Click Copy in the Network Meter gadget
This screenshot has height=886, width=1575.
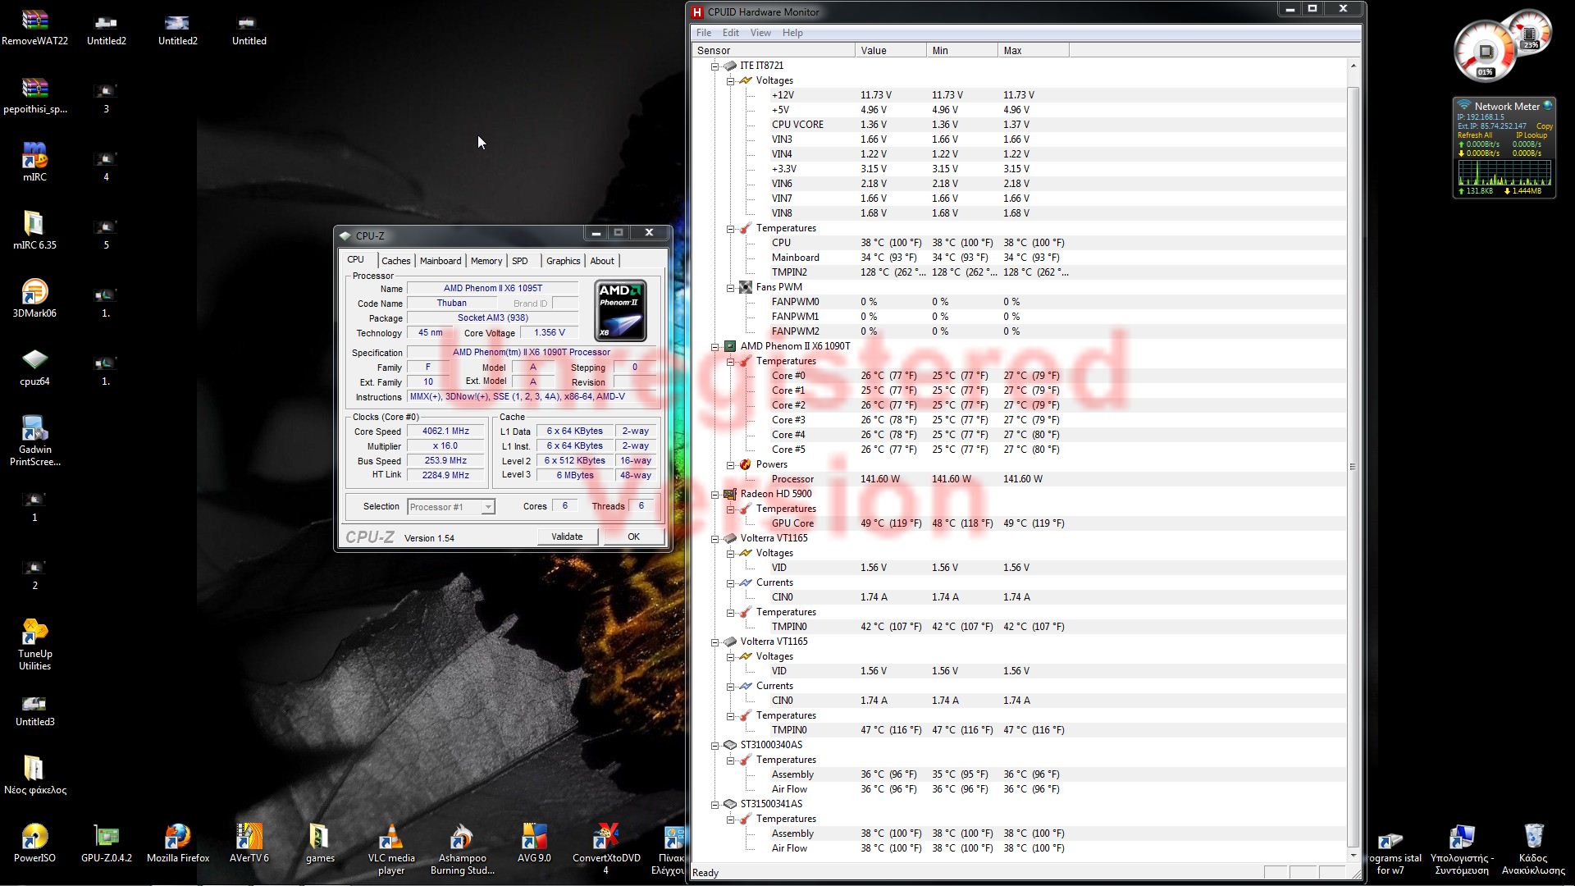(x=1545, y=126)
